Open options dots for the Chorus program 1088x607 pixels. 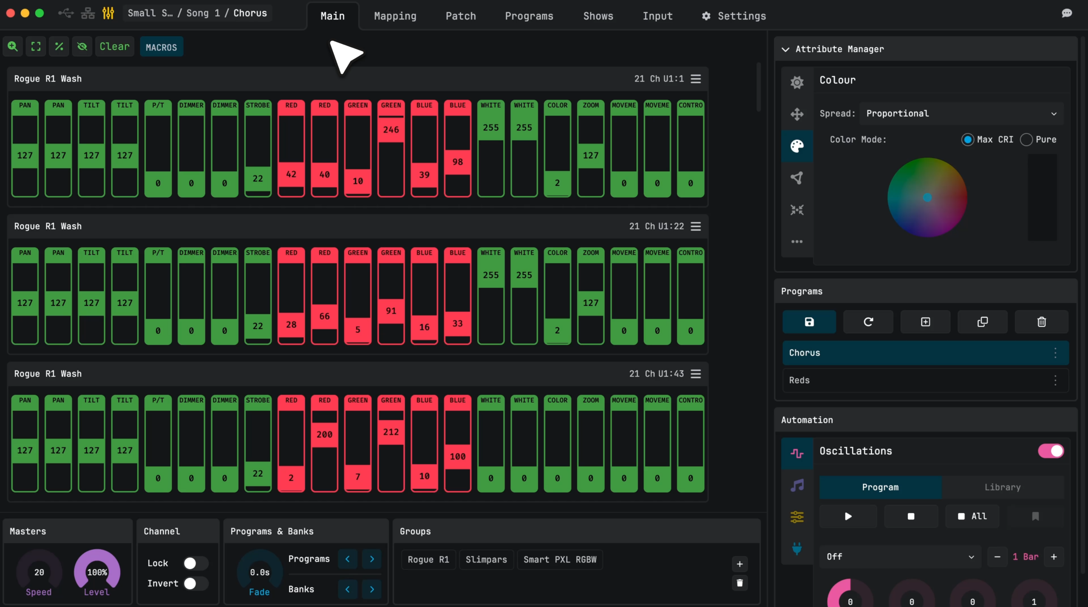(1055, 353)
